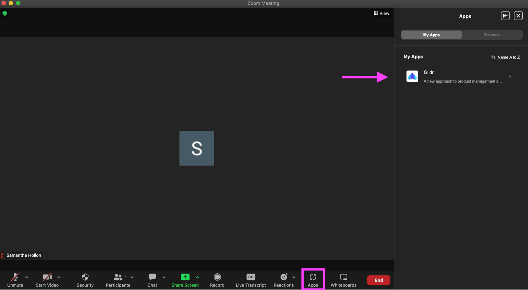Expand the caret next to Reactions

(x=294, y=277)
